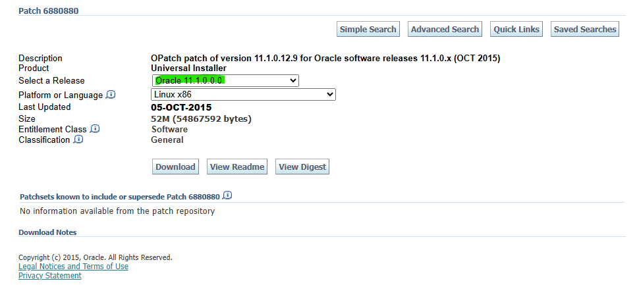Click the Software entitlement value
This screenshot has height=285, width=639.
[169, 130]
